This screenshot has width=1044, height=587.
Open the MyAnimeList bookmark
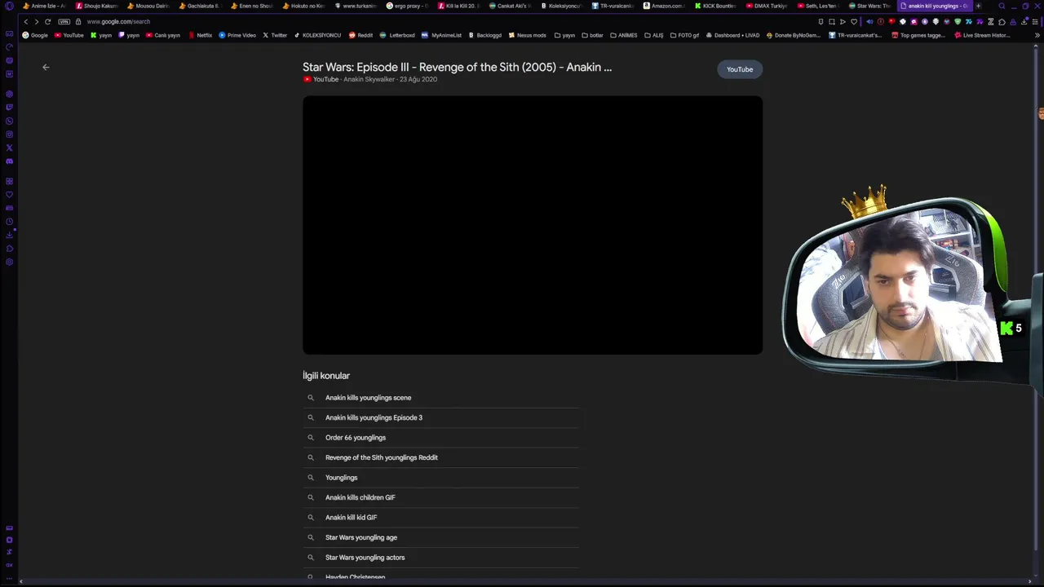click(441, 35)
